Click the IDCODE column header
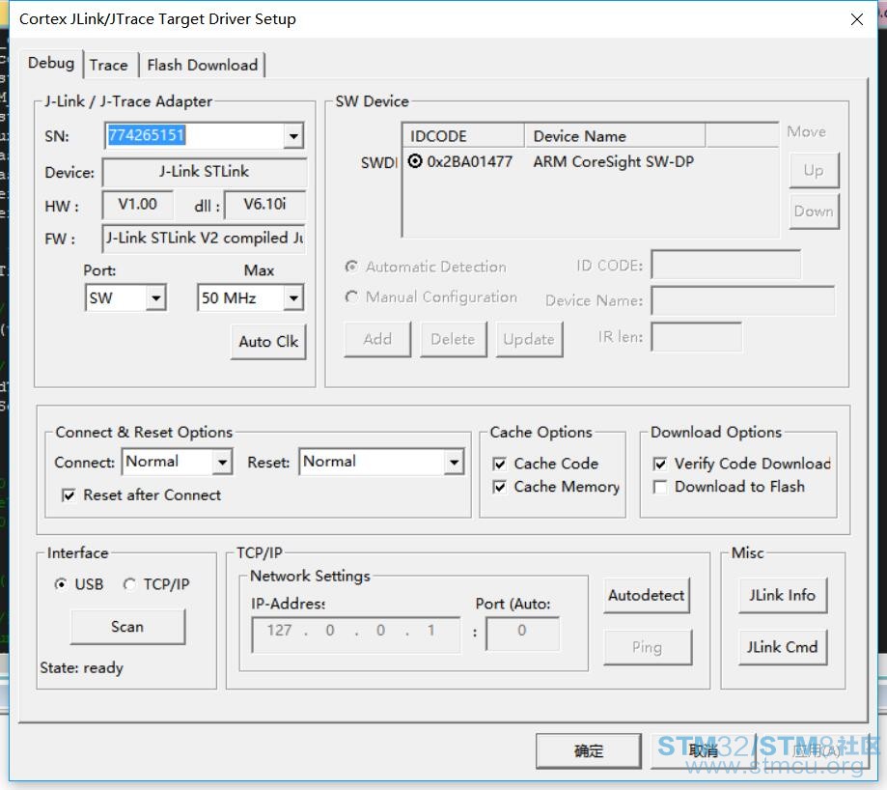This screenshot has width=887, height=790. (463, 136)
